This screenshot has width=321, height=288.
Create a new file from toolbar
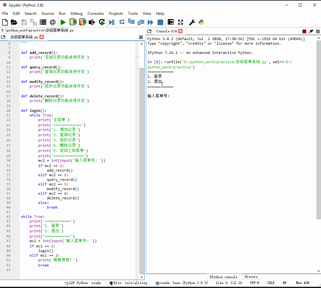point(5,22)
